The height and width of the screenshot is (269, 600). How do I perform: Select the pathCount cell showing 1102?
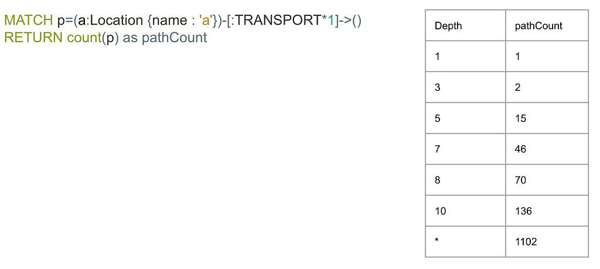coord(547,242)
